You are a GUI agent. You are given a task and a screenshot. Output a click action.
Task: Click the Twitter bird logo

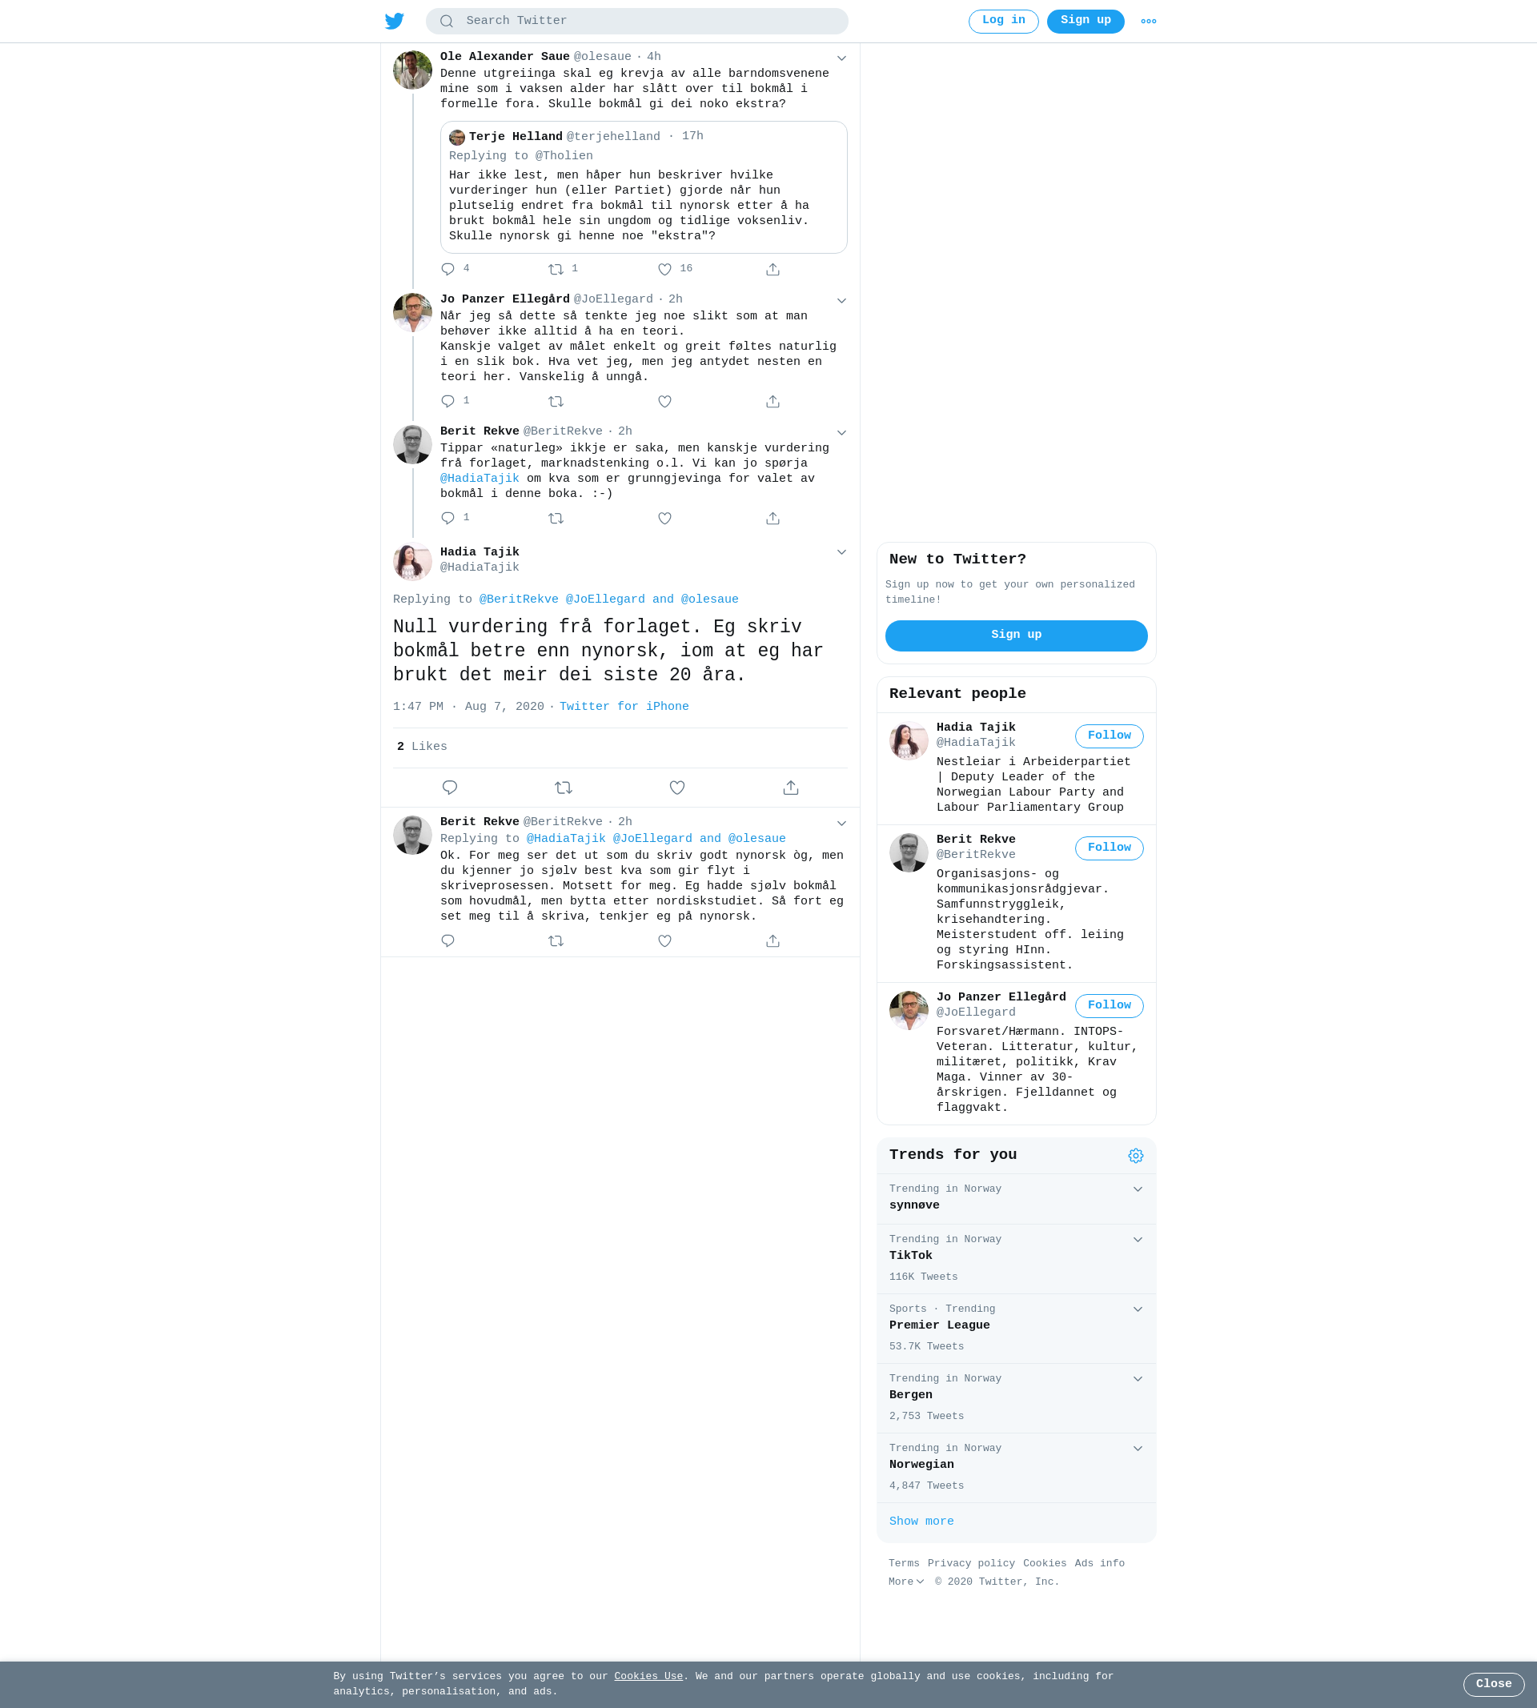395,21
